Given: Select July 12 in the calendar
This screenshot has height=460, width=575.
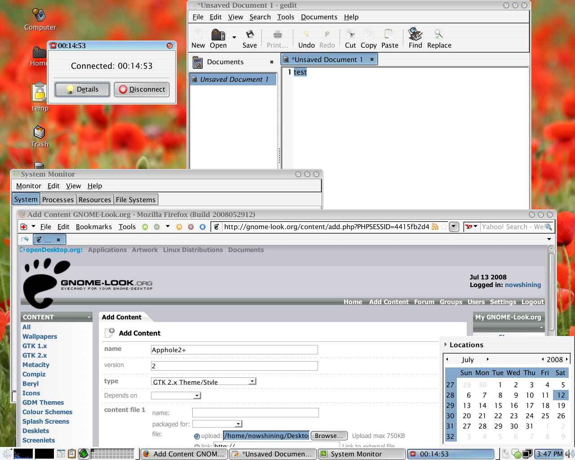Looking at the screenshot, I should tap(561, 395).
